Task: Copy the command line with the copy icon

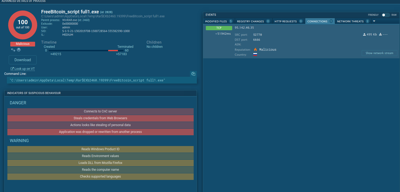Action: point(193,74)
